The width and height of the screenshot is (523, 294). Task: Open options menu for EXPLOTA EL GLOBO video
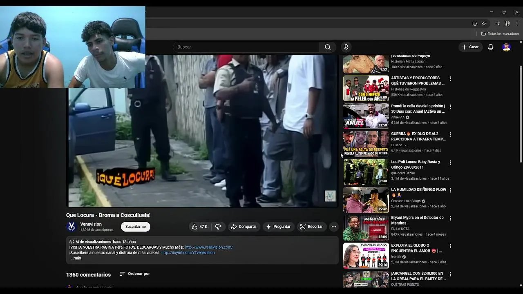[450, 246]
